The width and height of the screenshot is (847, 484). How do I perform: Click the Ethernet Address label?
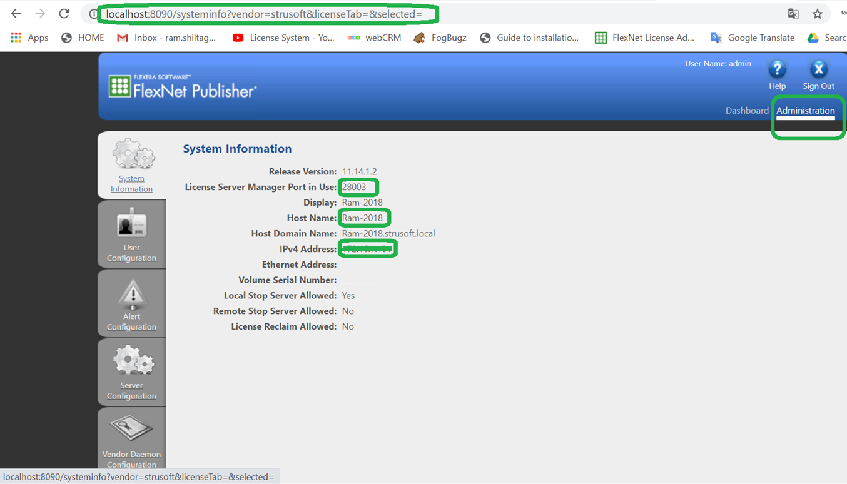click(300, 265)
